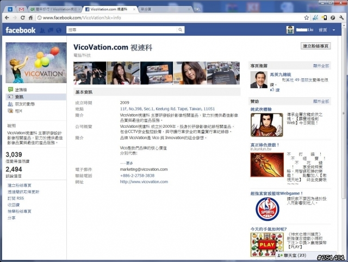Click the 馬英九總統 portrait thumbnail
This screenshot has width=348, height=262.
(x=259, y=80)
